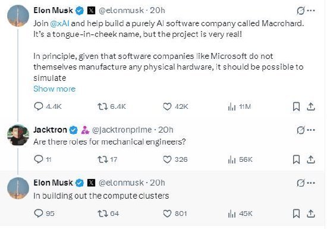Open @jacktronprime handle
Viewport: 327px width, 229px height.
(122, 130)
